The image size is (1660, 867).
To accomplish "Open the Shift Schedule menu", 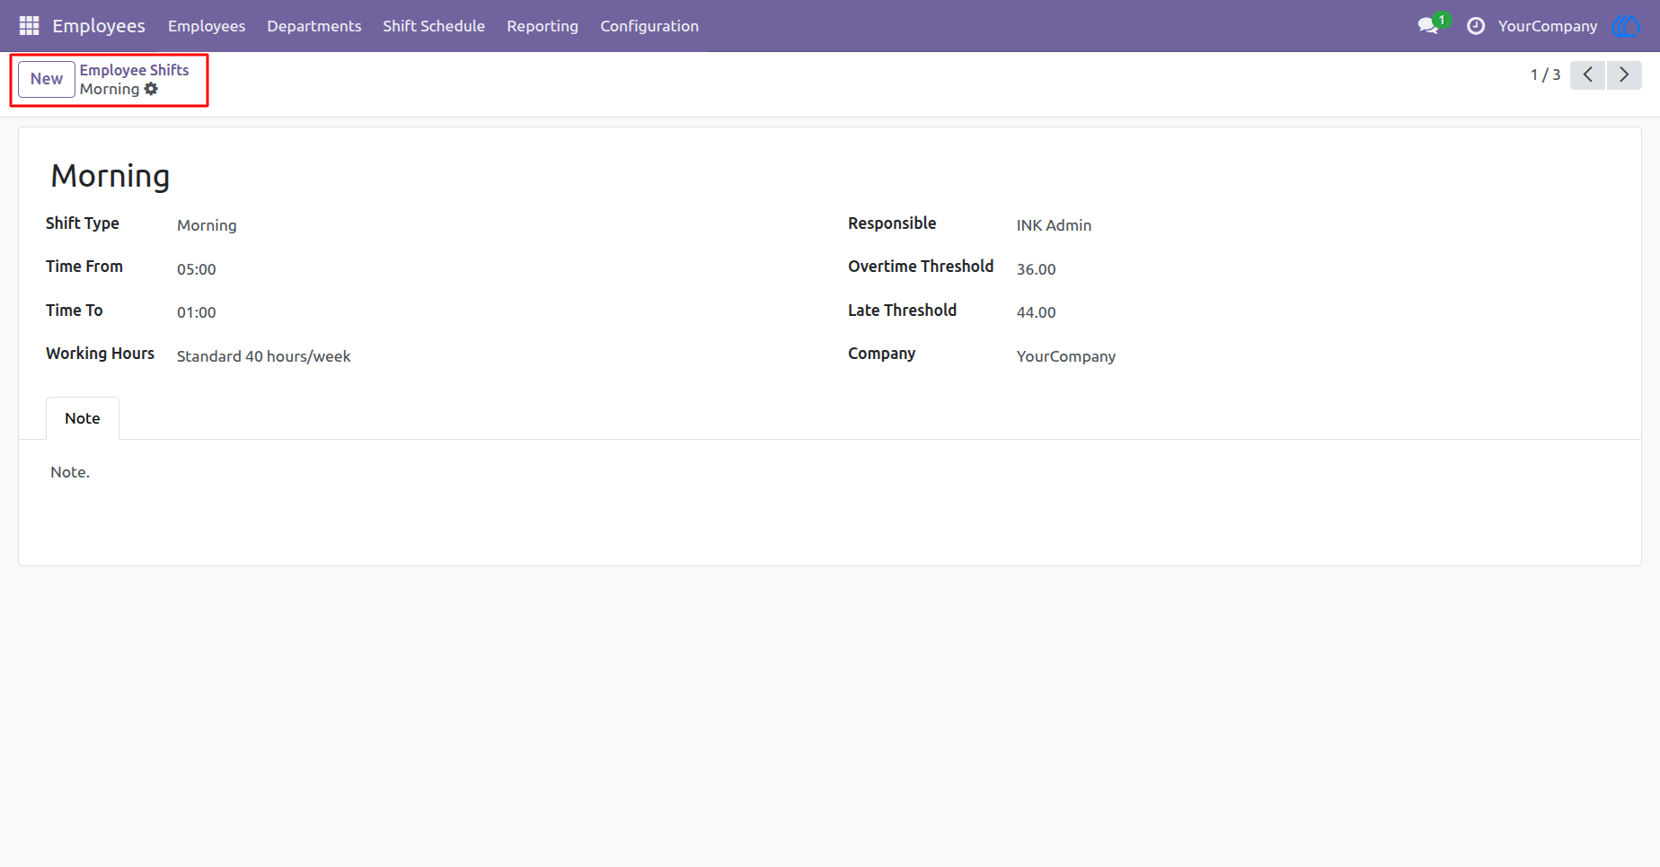I will (434, 26).
